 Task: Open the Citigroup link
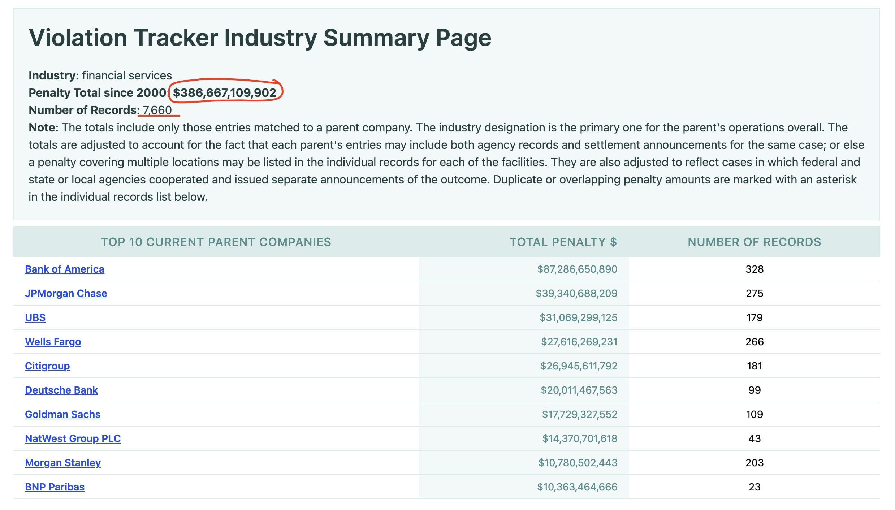47,366
